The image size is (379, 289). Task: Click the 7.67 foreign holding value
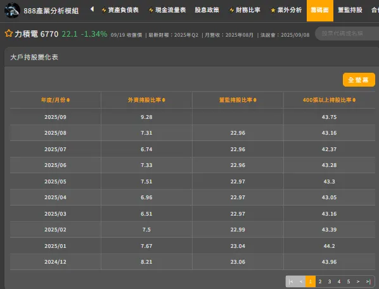146,246
